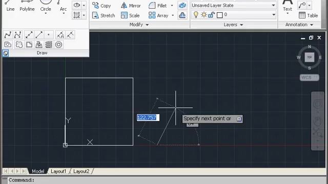Select the Donut tool icon
The width and height of the screenshot is (328, 184).
pyautogui.click(x=59, y=44)
